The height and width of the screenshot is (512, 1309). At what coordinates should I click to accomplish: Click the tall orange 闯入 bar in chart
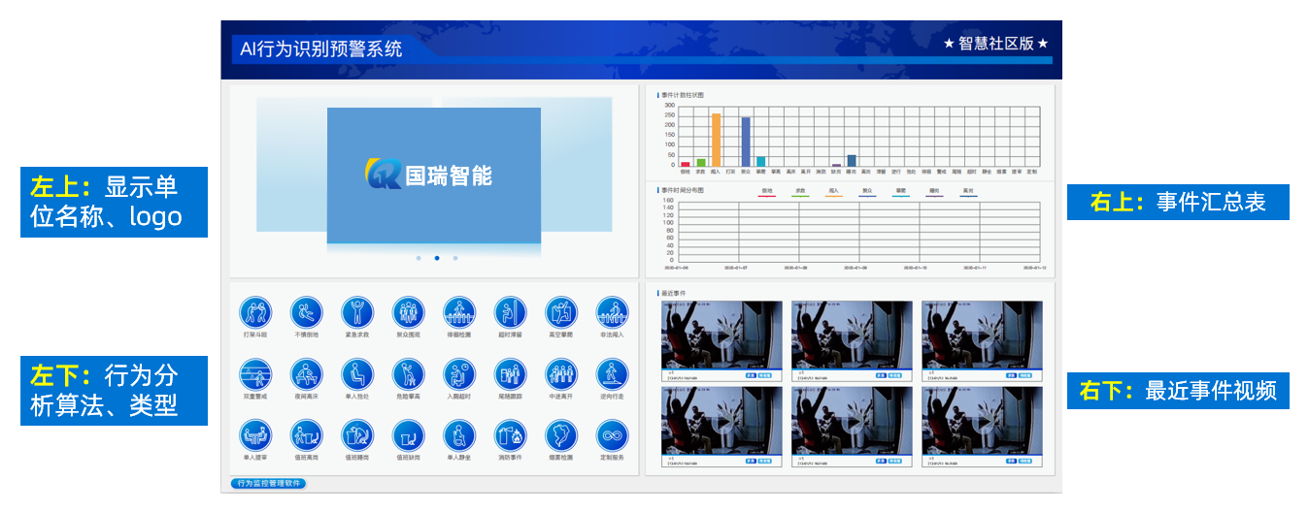716,141
